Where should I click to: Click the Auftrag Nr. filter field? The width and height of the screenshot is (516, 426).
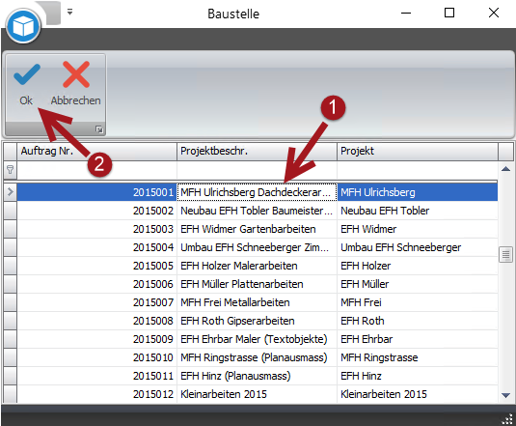[96, 170]
